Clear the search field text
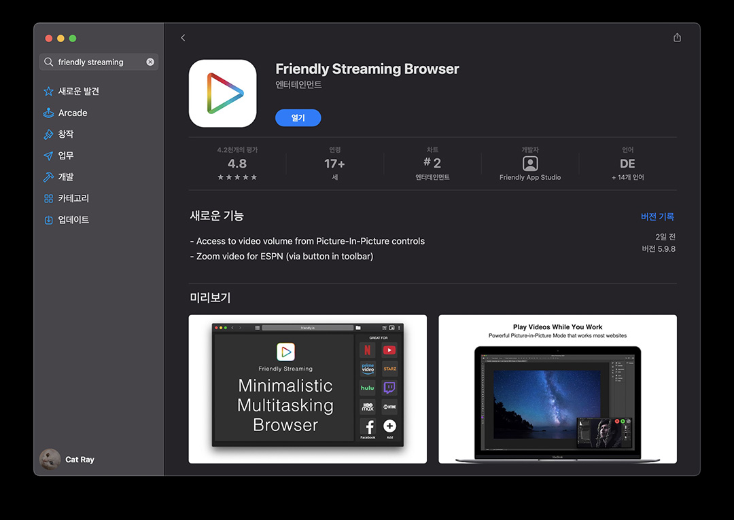Screen dimensions: 734x520 pyautogui.click(x=150, y=62)
